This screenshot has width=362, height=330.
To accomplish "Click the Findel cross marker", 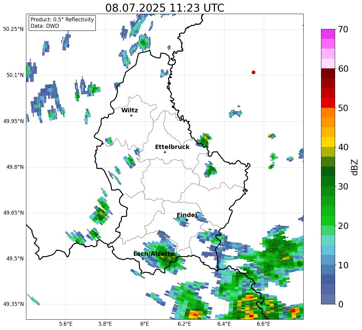I will tap(187, 220).
